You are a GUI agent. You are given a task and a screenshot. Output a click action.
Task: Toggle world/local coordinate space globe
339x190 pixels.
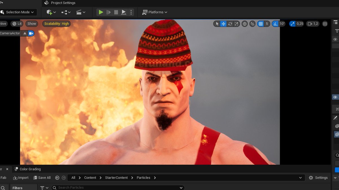245,24
